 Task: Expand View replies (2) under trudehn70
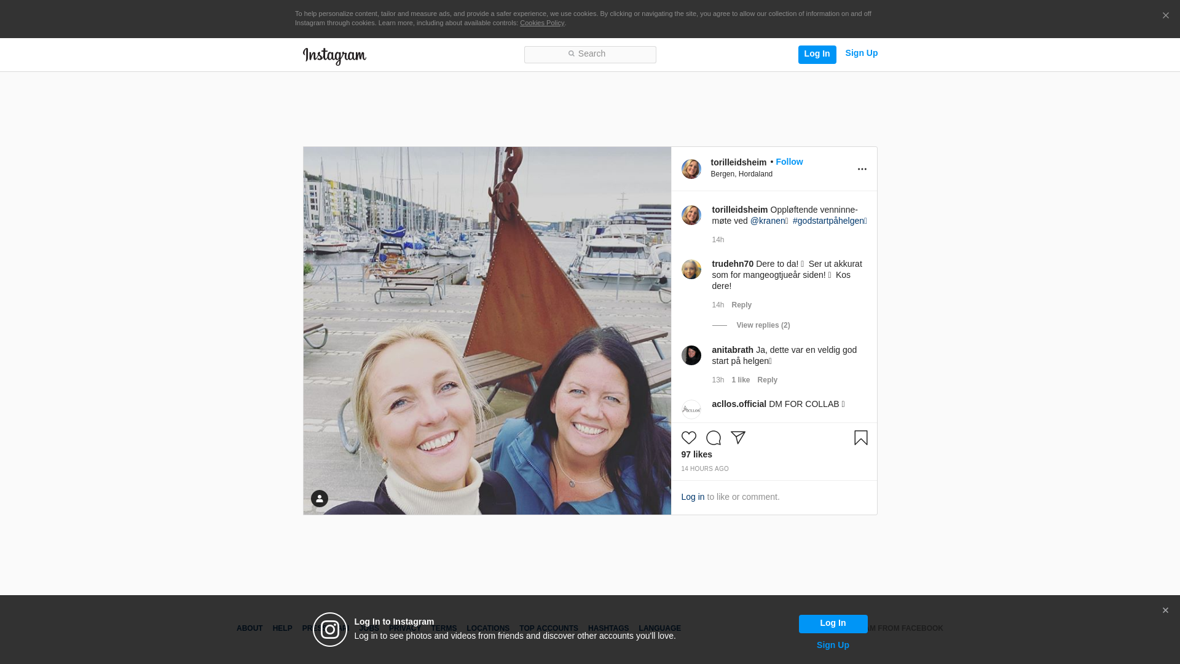coord(763,325)
